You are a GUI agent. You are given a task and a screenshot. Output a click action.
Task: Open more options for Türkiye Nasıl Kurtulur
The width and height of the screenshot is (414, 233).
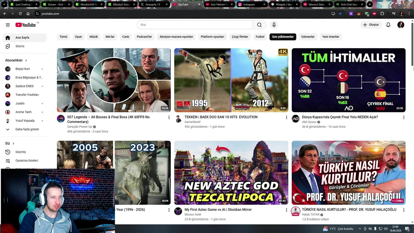pyautogui.click(x=404, y=210)
